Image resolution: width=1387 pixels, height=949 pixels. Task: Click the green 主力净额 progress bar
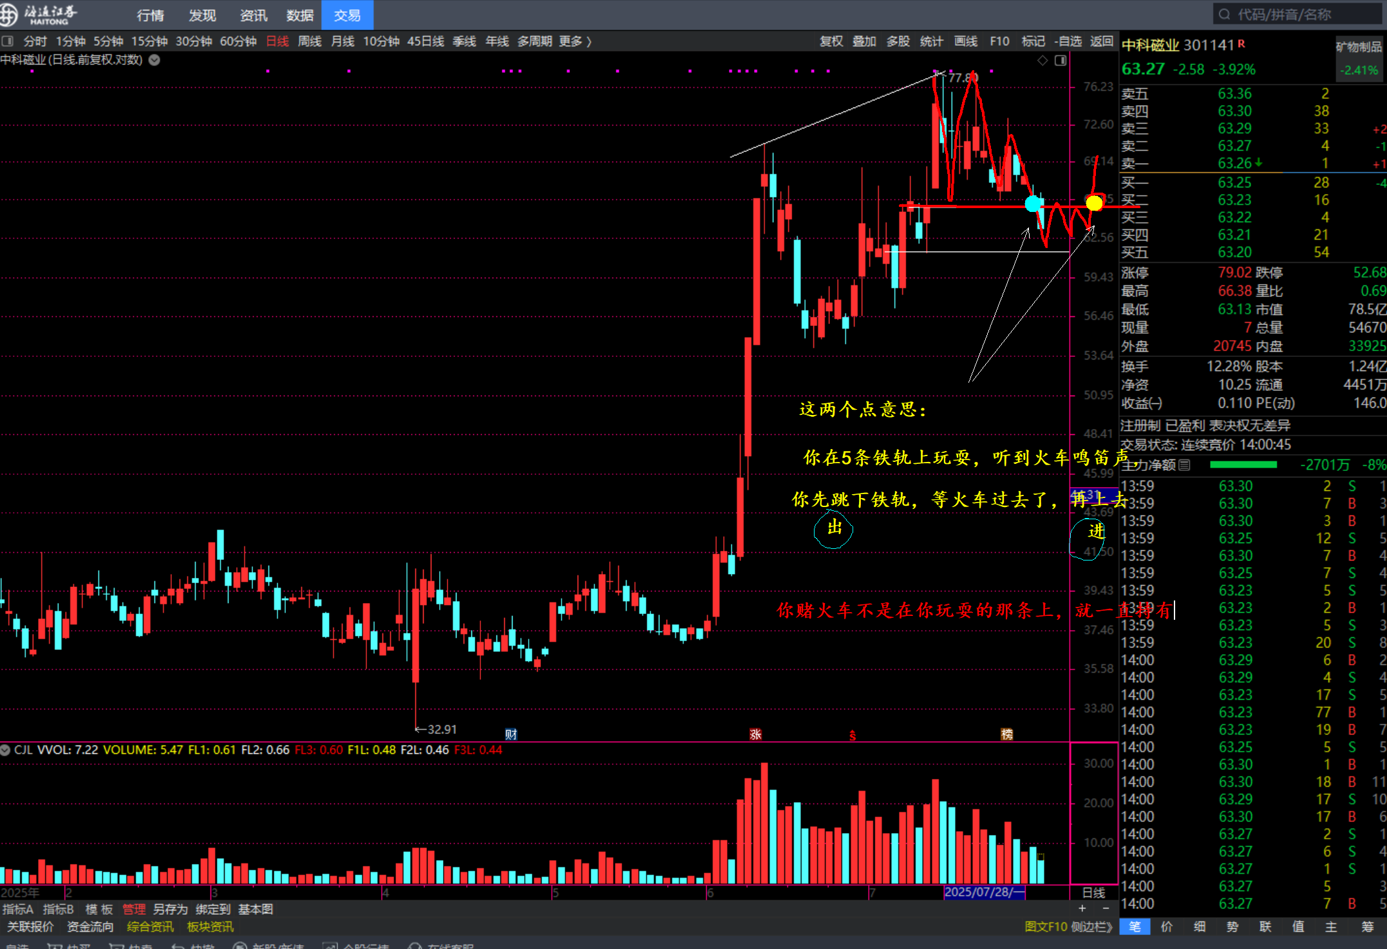(1243, 465)
